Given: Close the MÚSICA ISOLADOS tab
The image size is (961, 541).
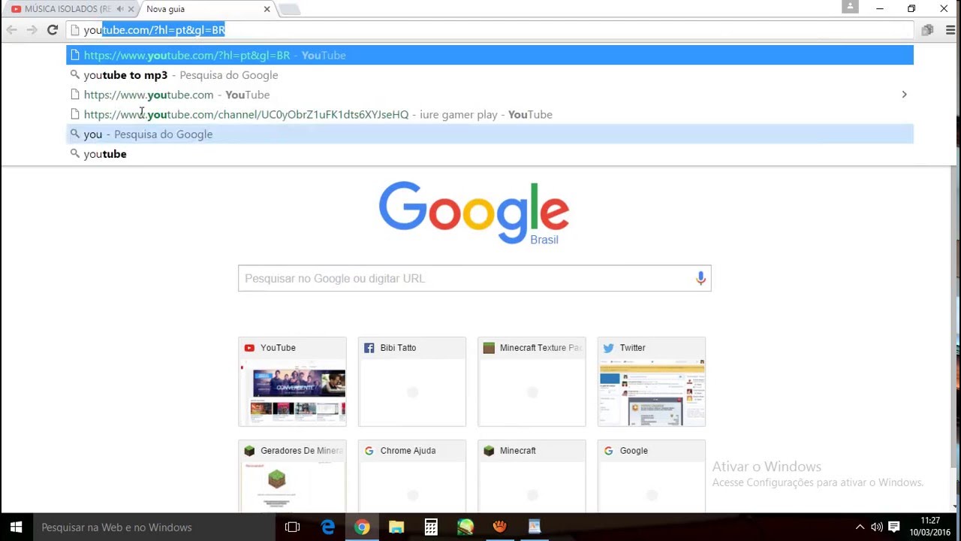Looking at the screenshot, I should [x=131, y=9].
